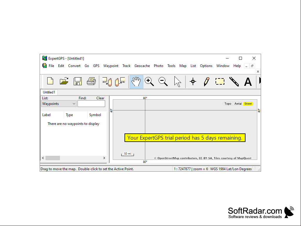Open the Map menu
The height and width of the screenshot is (226, 301).
(183, 66)
